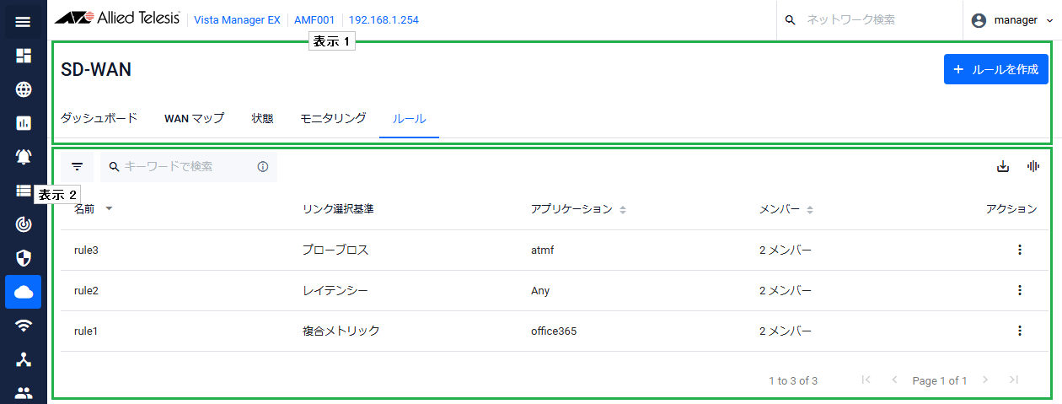Click the globe network map icon
This screenshot has width=1062, height=404.
pos(24,89)
